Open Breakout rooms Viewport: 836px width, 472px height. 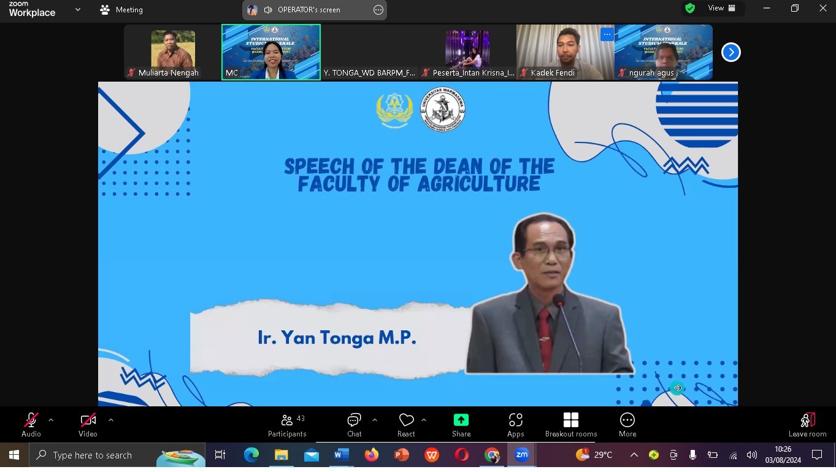[570, 425]
